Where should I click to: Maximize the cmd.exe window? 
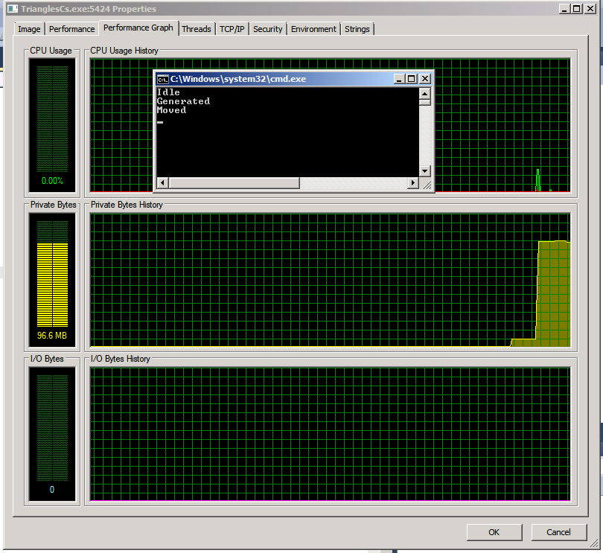pos(412,79)
